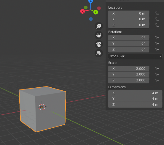Toggle lock for Location Z
Viewport: 164px width, 145px height.
click(157, 25)
